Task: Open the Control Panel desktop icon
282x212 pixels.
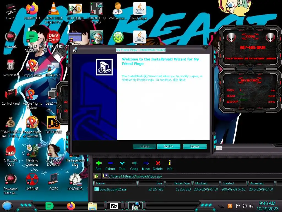Action: [x=11, y=97]
